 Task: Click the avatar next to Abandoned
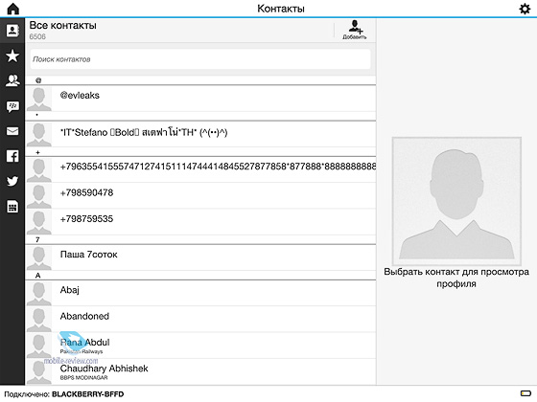pos(39,320)
